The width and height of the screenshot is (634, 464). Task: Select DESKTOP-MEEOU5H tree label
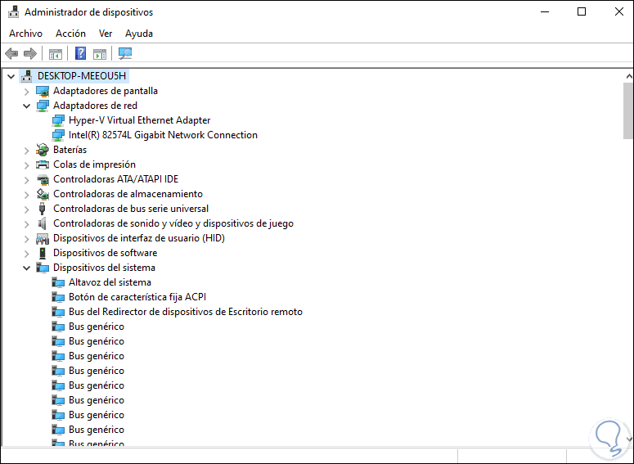pyautogui.click(x=82, y=76)
